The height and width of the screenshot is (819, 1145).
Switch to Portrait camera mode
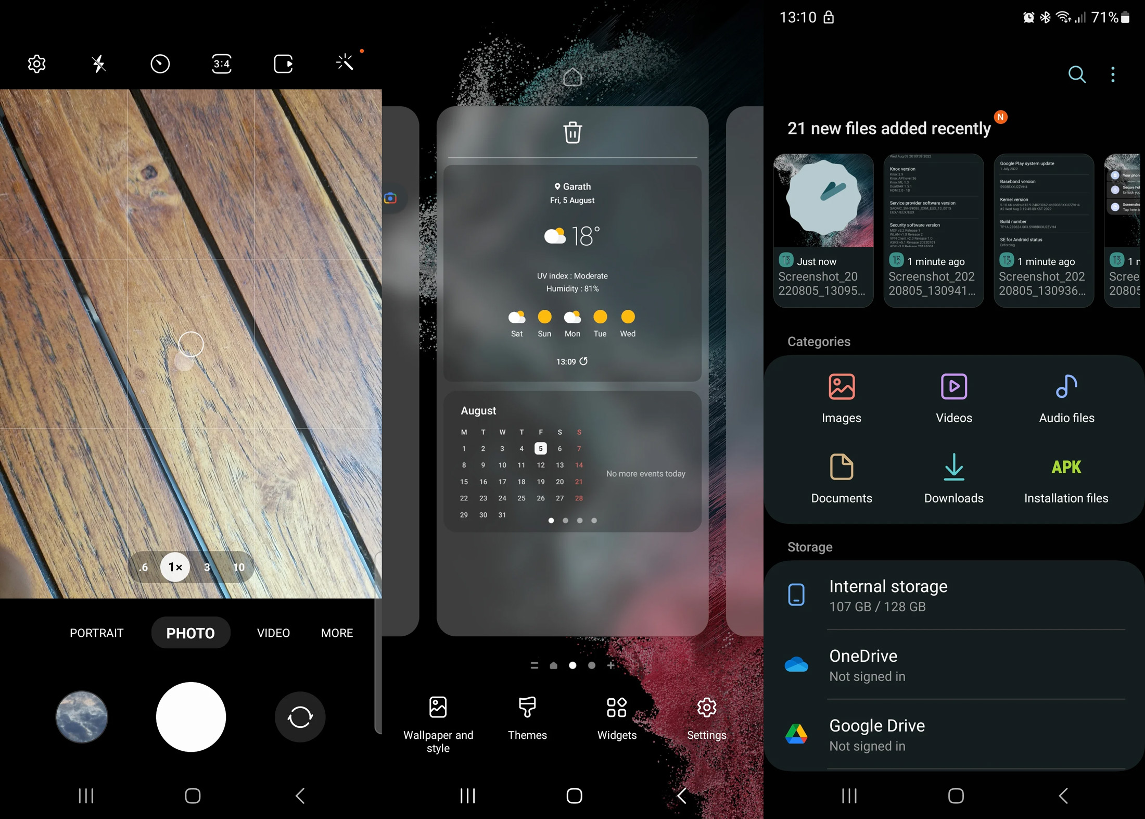point(96,633)
